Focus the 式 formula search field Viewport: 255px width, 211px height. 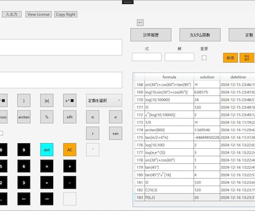point(147,57)
